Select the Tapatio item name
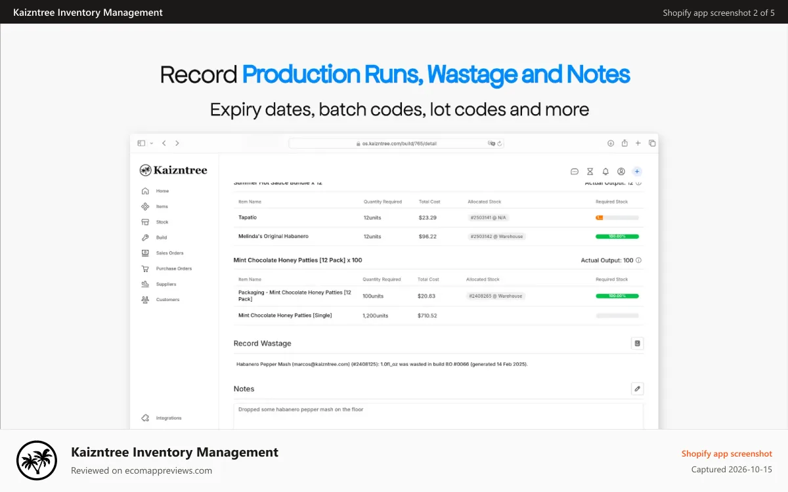 pyautogui.click(x=248, y=217)
